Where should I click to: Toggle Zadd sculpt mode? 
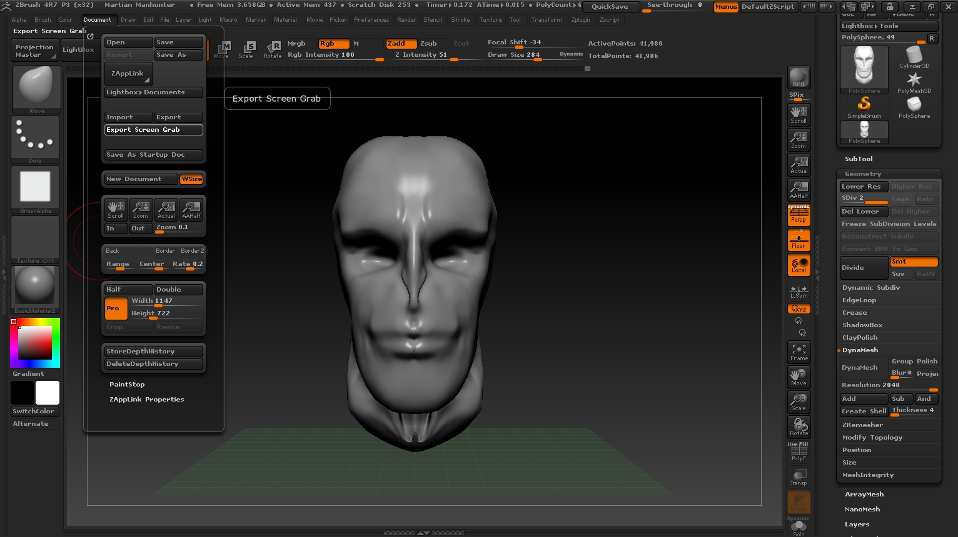(401, 44)
